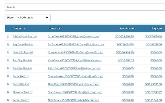This screenshot has width=165, height=103.
Task: Click person icon for Safed Pte Ltd
Action: tap(8, 84)
